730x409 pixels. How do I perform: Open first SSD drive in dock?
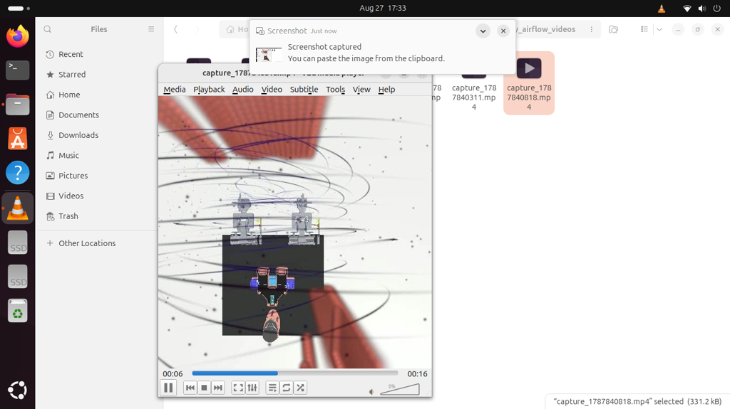click(x=18, y=243)
